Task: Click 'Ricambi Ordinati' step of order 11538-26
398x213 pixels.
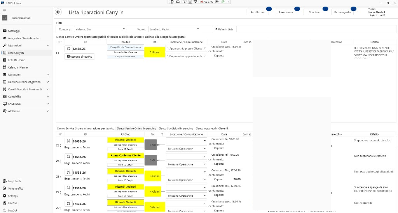Action: [x=126, y=171]
